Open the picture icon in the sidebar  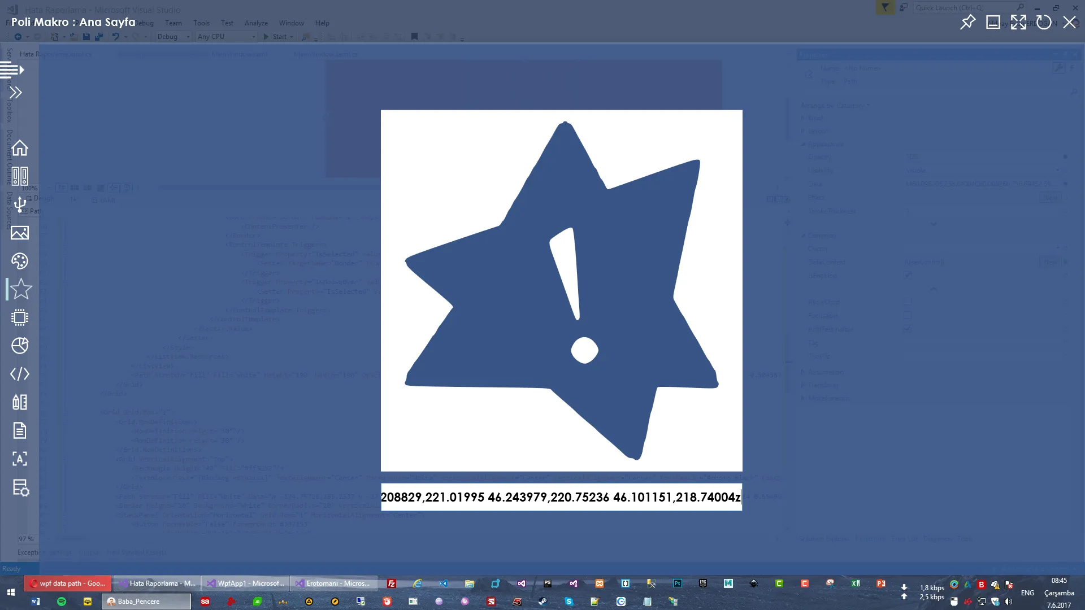(x=20, y=233)
